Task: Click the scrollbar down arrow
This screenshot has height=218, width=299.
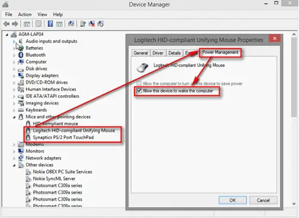Action: 294,204
